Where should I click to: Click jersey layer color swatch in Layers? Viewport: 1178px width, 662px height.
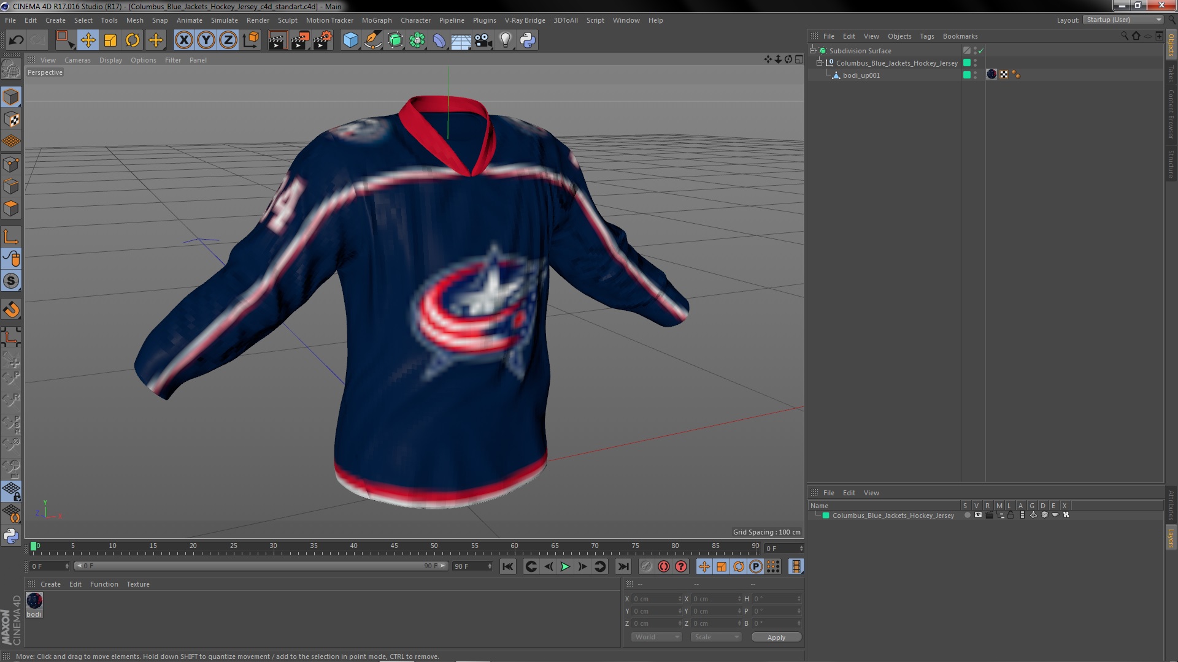tap(826, 516)
